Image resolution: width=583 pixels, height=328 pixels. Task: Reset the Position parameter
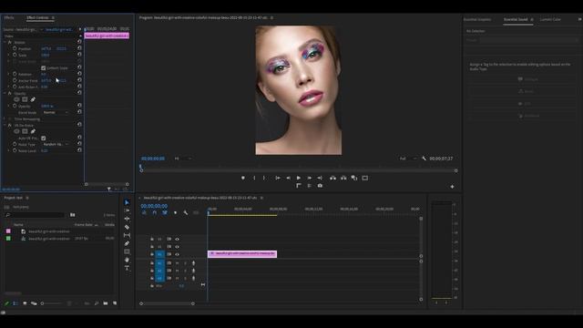(79, 48)
